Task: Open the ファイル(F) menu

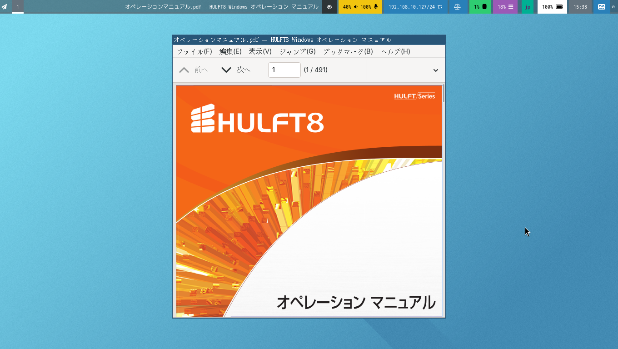Action: (194, 51)
